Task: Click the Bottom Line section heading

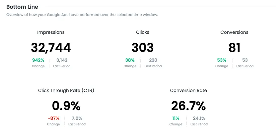Action: [22, 7]
